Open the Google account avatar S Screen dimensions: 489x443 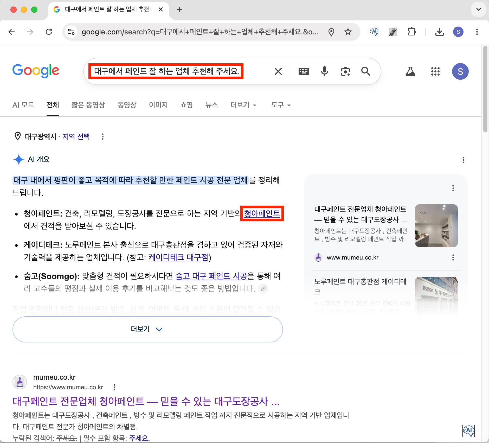[x=460, y=71]
